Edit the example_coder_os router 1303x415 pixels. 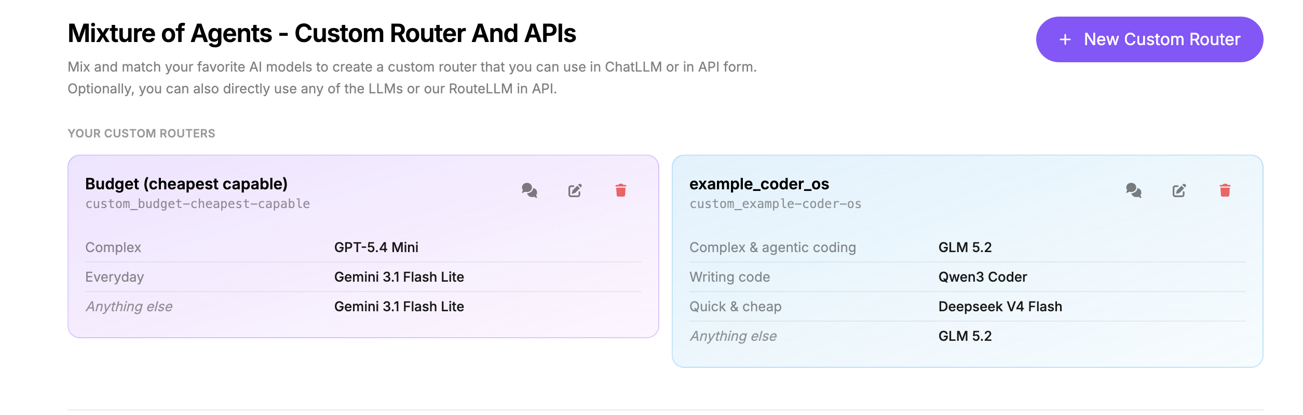point(1179,190)
